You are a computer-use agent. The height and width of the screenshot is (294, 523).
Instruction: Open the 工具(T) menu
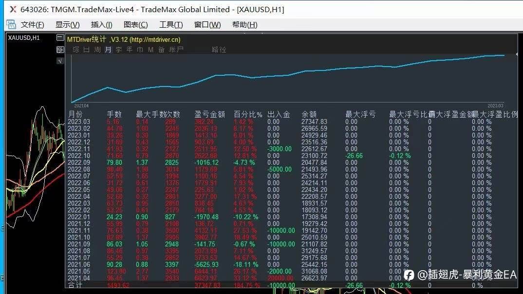click(171, 25)
